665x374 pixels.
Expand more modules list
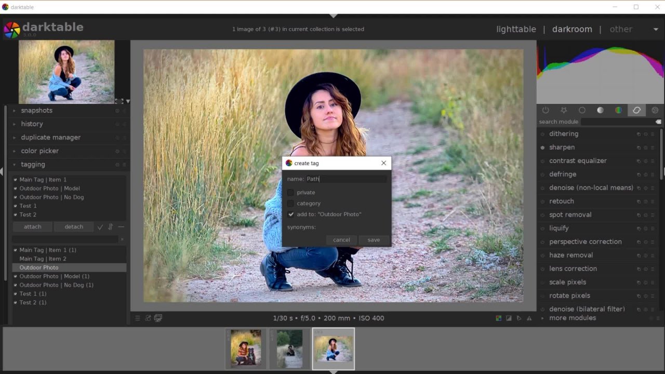pyautogui.click(x=572, y=318)
